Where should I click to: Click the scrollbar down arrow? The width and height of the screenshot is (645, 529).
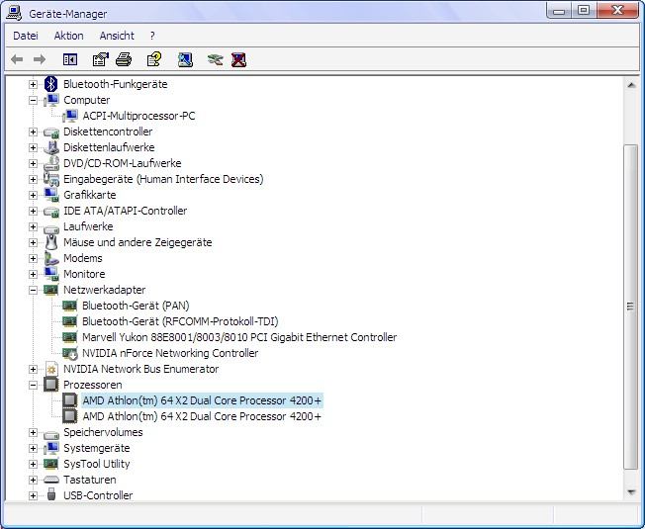click(x=630, y=491)
